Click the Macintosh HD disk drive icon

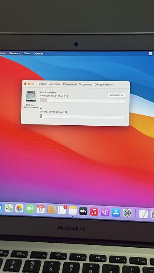(31, 96)
